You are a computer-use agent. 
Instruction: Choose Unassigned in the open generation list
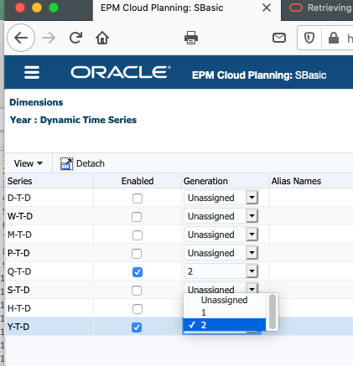225,300
